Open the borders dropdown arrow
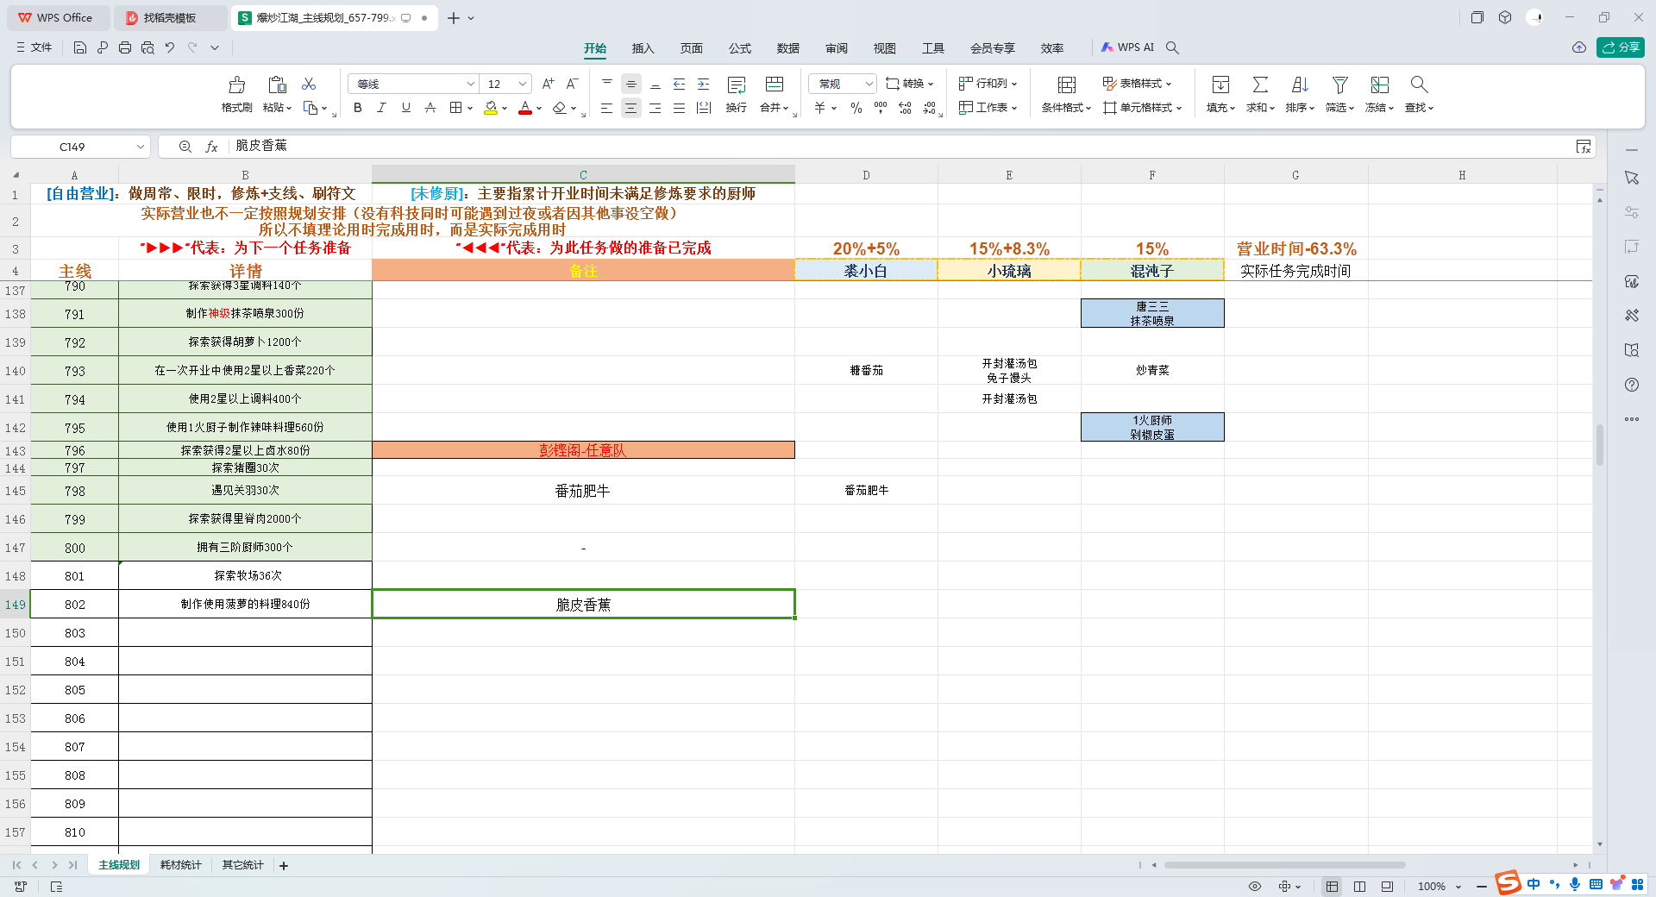1656x897 pixels. click(x=470, y=109)
